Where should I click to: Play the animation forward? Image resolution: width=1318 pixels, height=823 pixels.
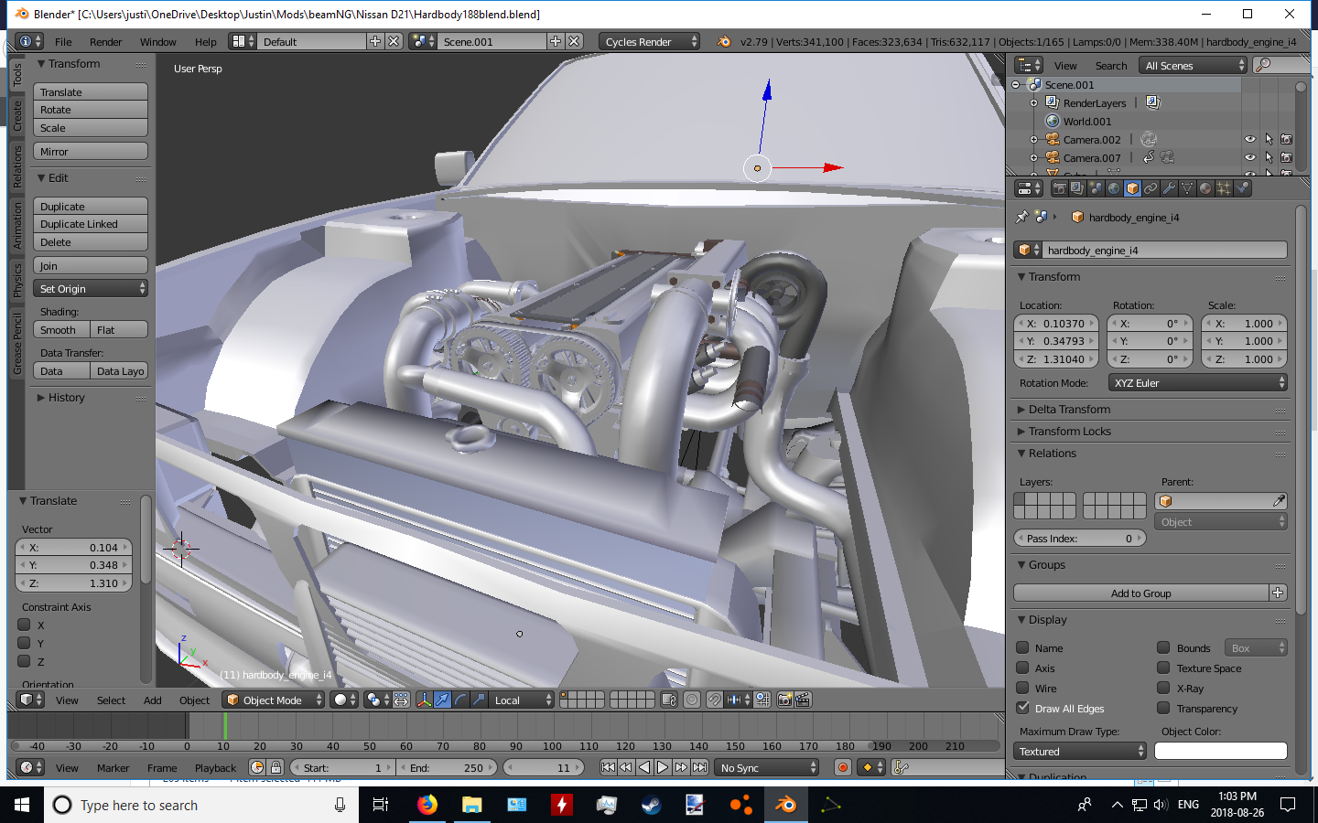tap(663, 767)
